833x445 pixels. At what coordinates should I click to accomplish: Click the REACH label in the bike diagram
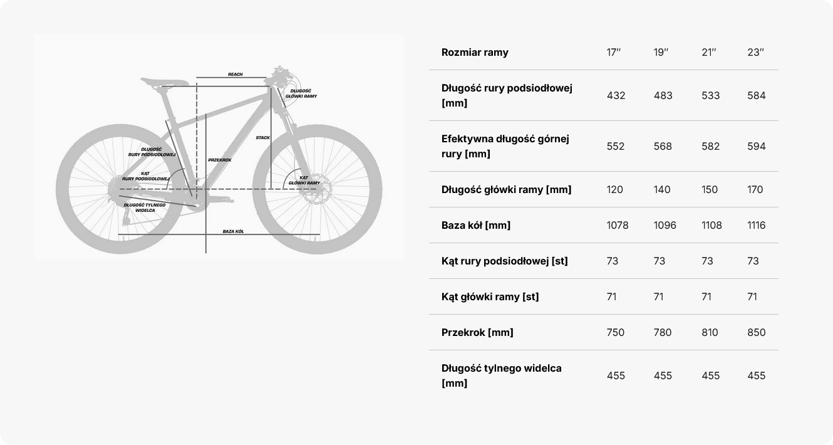click(235, 75)
